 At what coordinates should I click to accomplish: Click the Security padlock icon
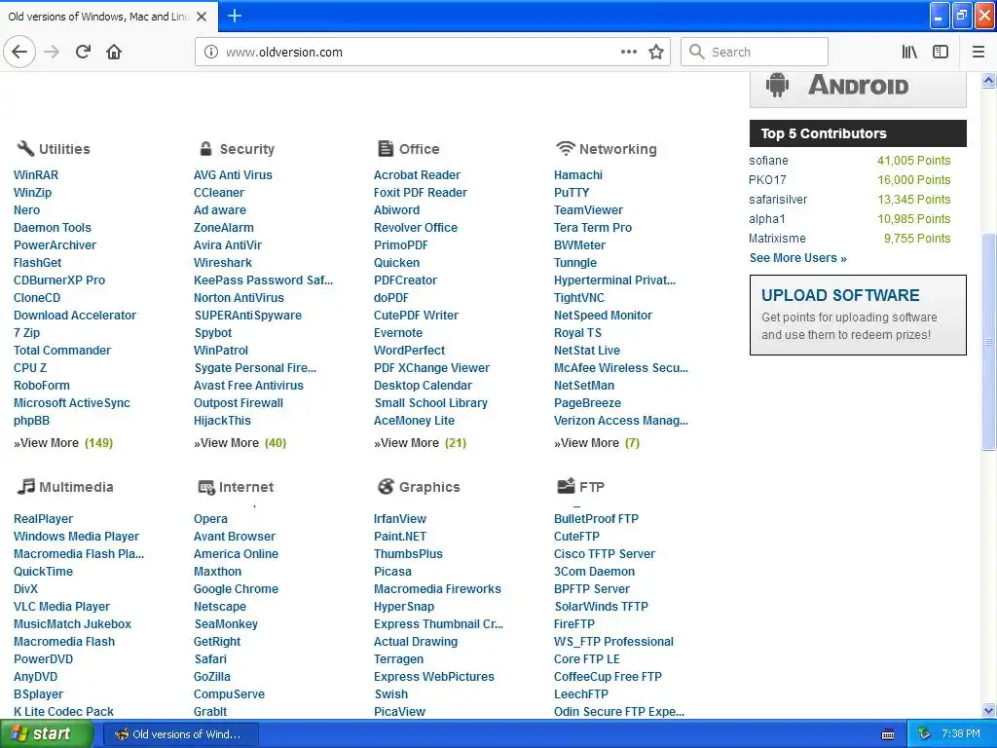[205, 148]
